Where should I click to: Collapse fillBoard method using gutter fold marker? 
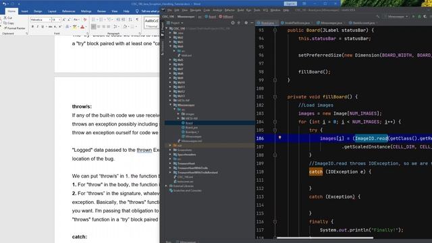[x=275, y=97]
